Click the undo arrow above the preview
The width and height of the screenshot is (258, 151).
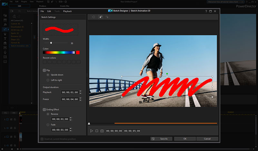click(x=101, y=17)
